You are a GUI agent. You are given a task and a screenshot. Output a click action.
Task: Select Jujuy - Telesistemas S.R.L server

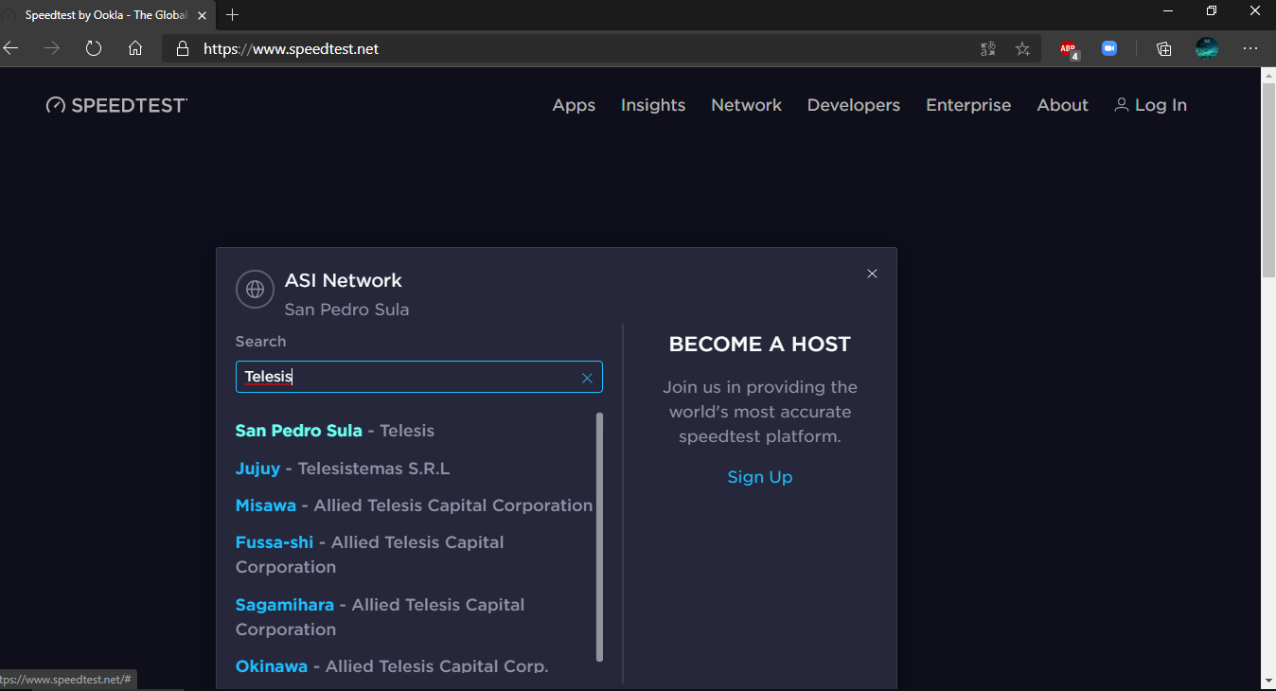[343, 469]
